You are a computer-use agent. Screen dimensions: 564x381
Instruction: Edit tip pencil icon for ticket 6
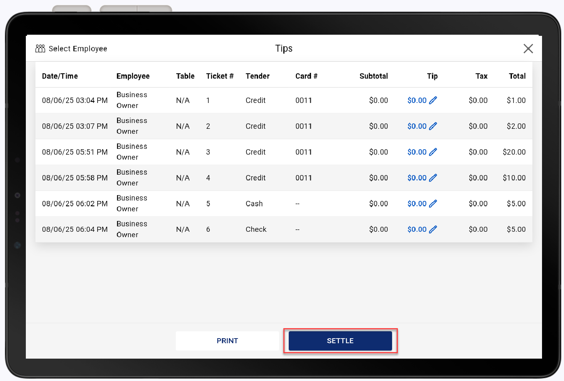click(x=433, y=229)
